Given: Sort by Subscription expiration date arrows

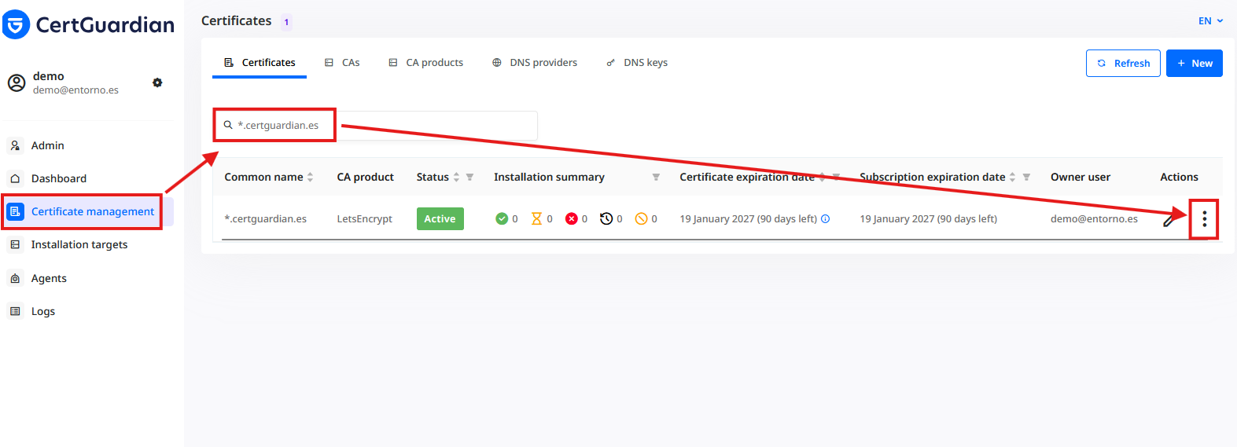Looking at the screenshot, I should 1012,177.
